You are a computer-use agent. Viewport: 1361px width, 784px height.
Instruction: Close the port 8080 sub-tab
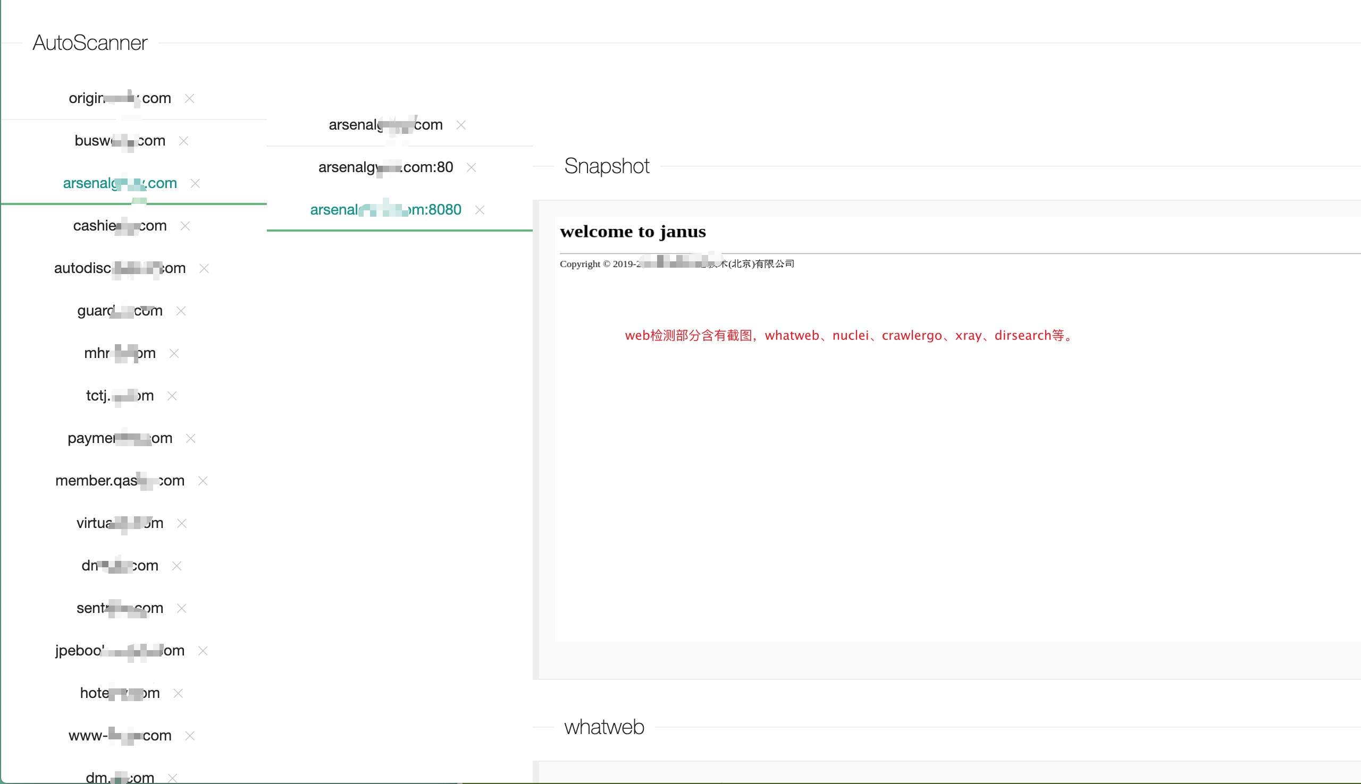(x=480, y=210)
